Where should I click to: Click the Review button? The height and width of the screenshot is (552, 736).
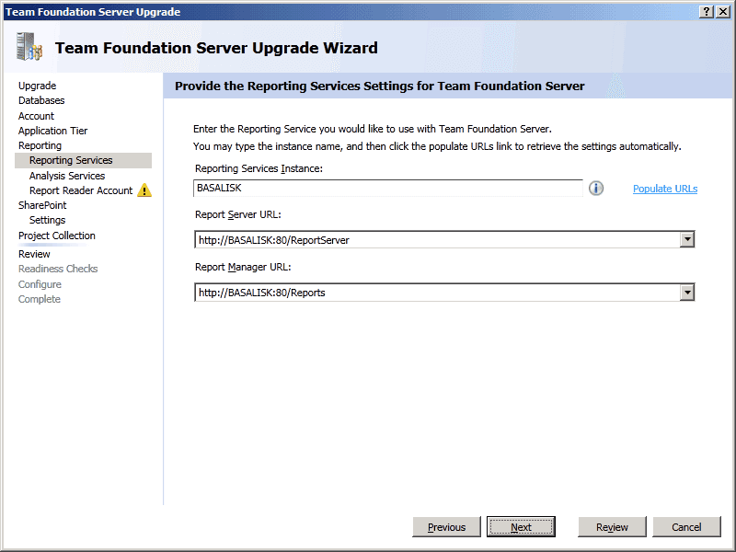(x=612, y=527)
